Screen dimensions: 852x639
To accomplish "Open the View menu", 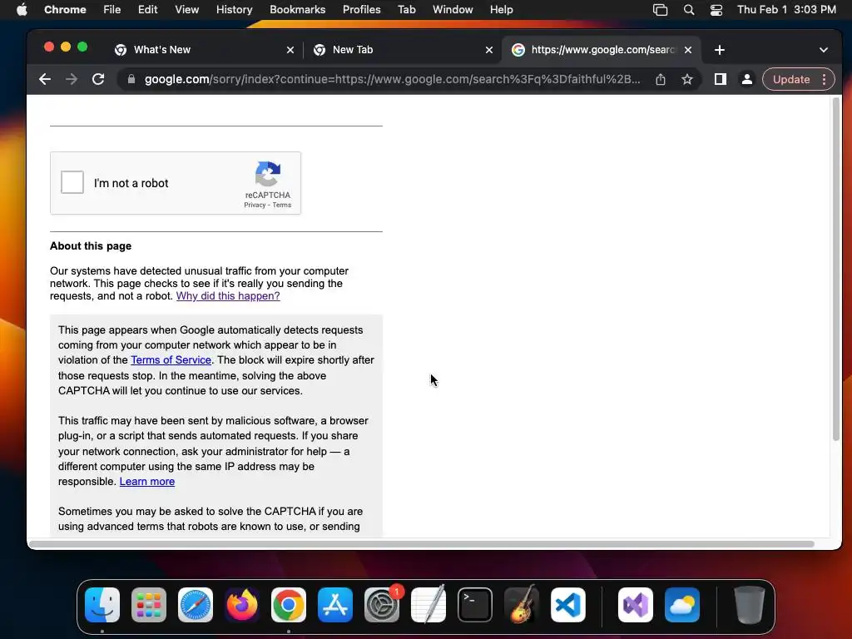I will (x=186, y=9).
